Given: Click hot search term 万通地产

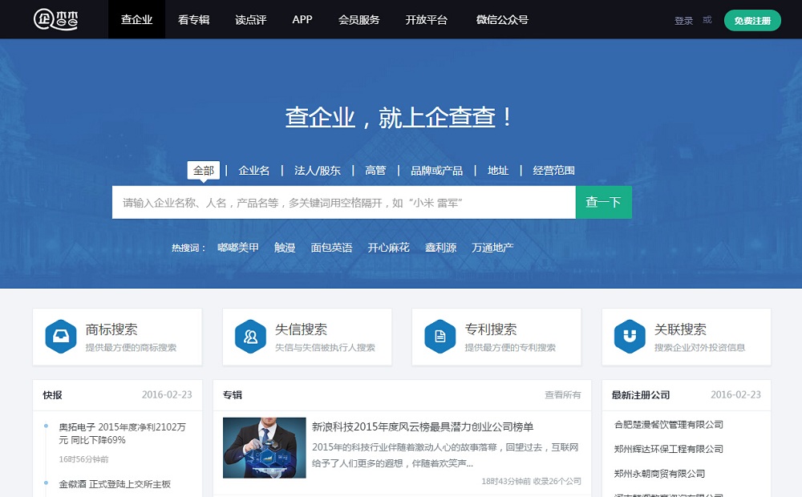Looking at the screenshot, I should pos(492,248).
